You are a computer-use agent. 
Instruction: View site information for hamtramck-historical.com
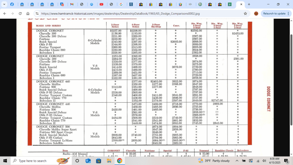(37, 14)
